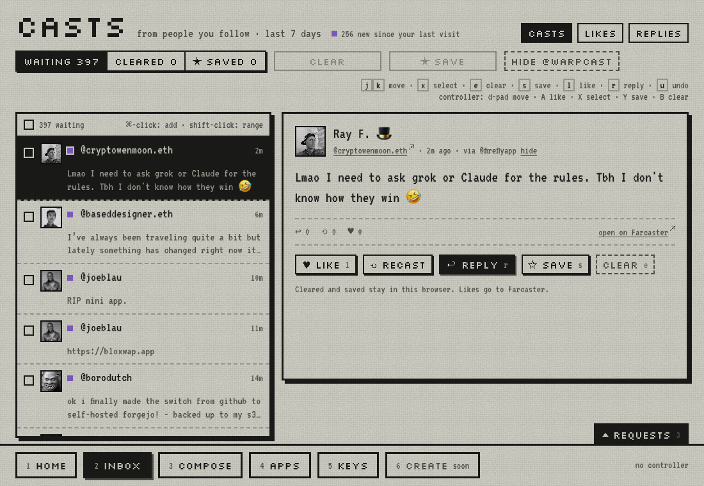This screenshot has width=704, height=486.
Task: Go to 2 INBOX nav item
Action: 117,466
